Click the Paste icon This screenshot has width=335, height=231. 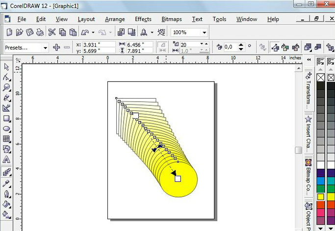click(73, 32)
